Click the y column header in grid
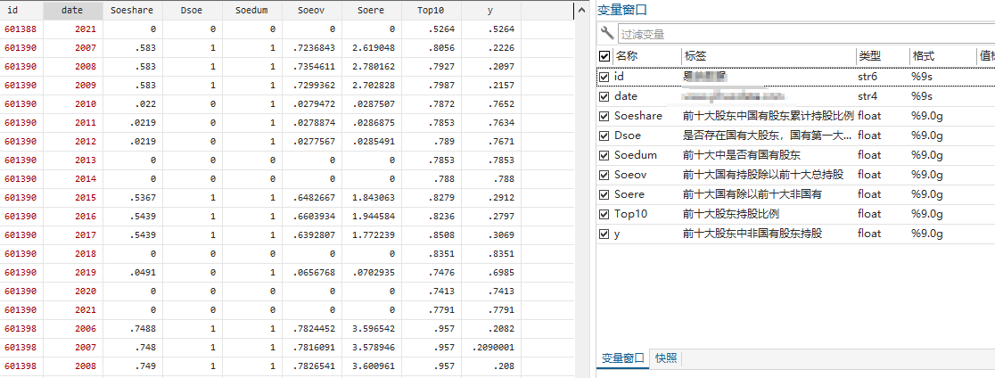Screen dimensions: 995x378 click(x=490, y=10)
